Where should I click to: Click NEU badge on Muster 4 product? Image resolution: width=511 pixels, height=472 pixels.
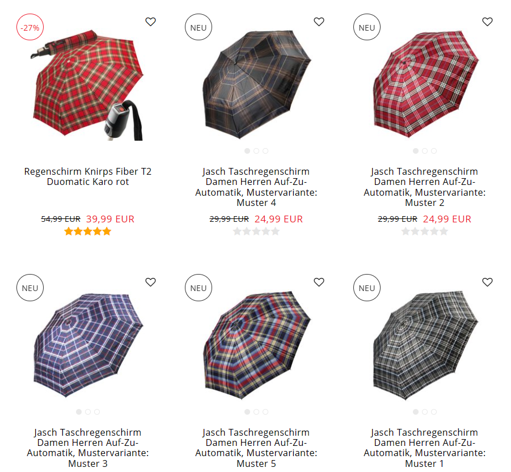(199, 27)
